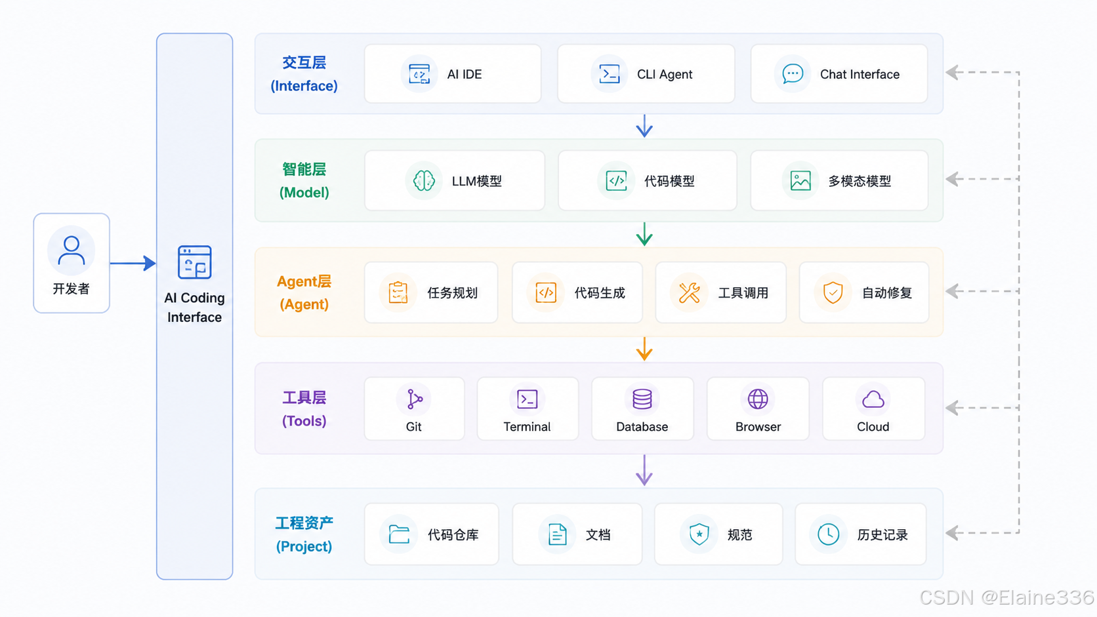
Task: Click the 代码生成 text label
Action: click(600, 292)
